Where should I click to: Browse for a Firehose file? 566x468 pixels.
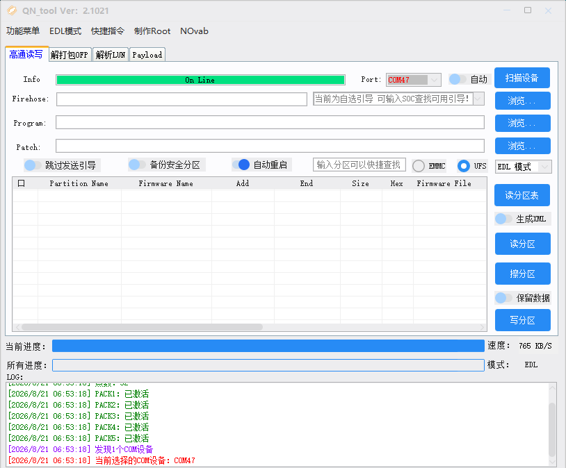coord(522,101)
